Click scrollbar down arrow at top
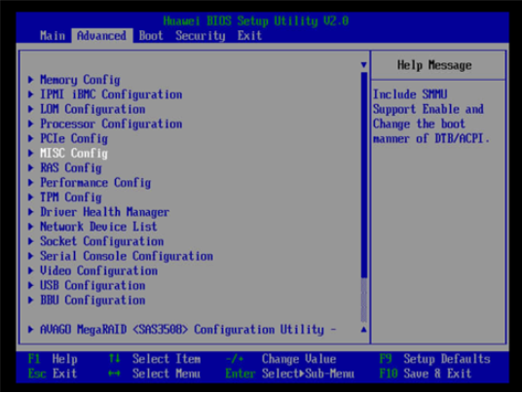The width and height of the screenshot is (522, 393). pyautogui.click(x=364, y=65)
